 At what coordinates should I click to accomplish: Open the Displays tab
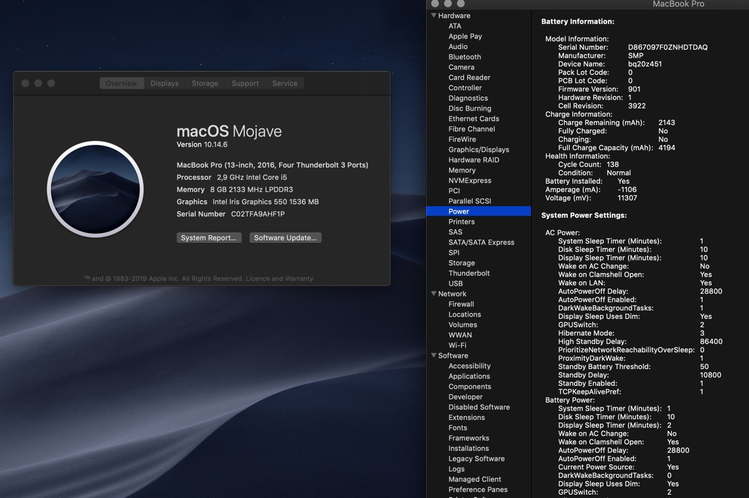[164, 83]
